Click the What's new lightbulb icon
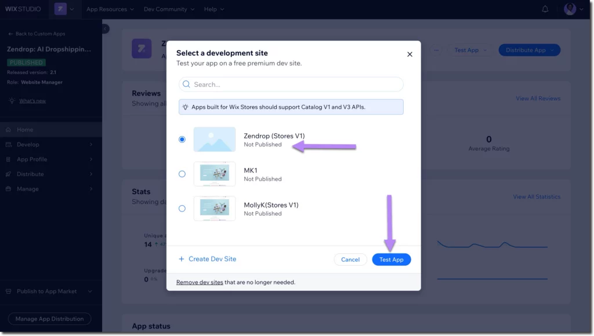Viewport: 594px width, 336px height. coord(12,101)
